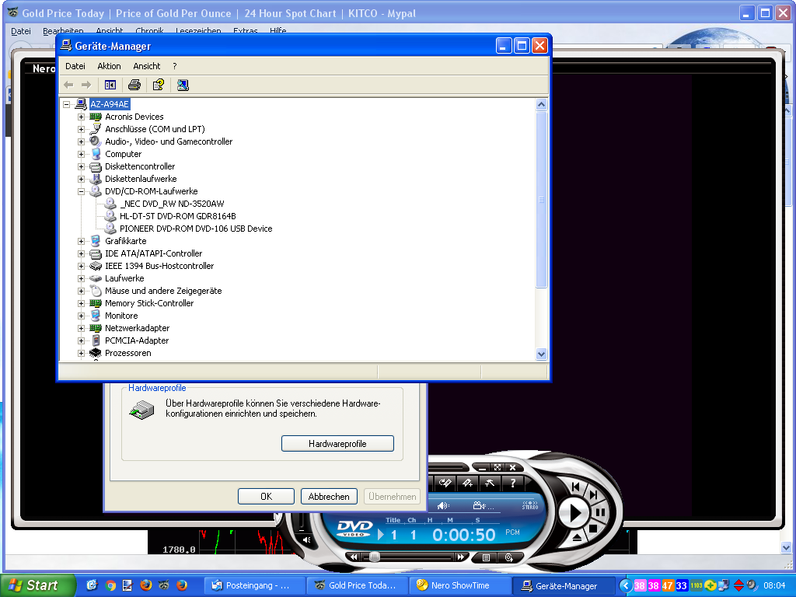
Task: Skip to previous chapter in Nero ShowTime
Action: (576, 487)
